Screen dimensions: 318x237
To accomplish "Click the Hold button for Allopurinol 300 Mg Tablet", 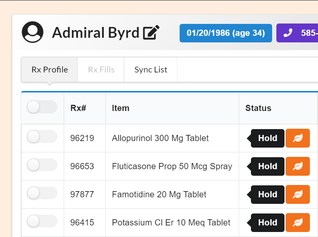I will [x=268, y=138].
